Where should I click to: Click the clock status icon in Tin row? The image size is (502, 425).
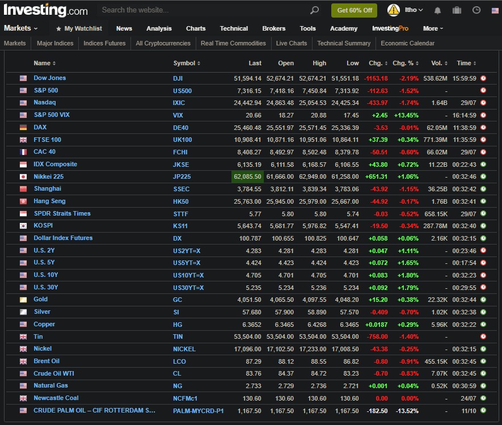click(483, 336)
